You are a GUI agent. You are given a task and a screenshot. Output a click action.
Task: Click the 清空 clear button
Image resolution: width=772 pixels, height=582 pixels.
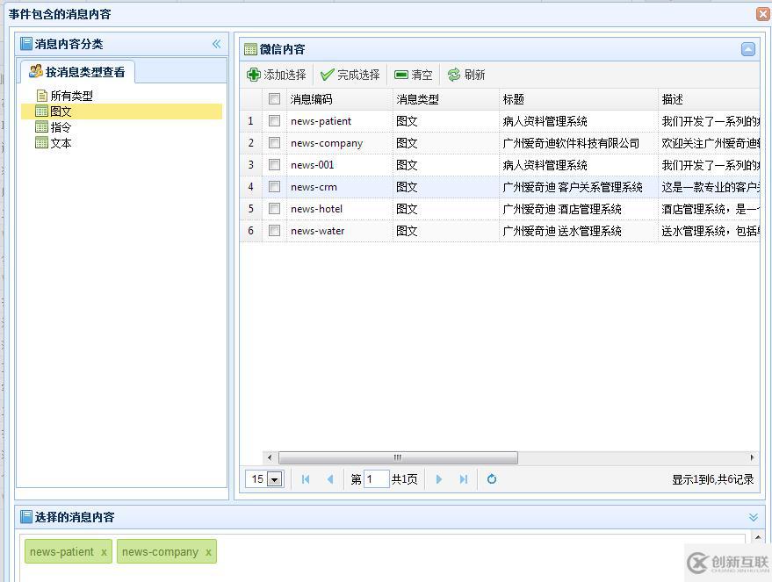[x=414, y=75]
